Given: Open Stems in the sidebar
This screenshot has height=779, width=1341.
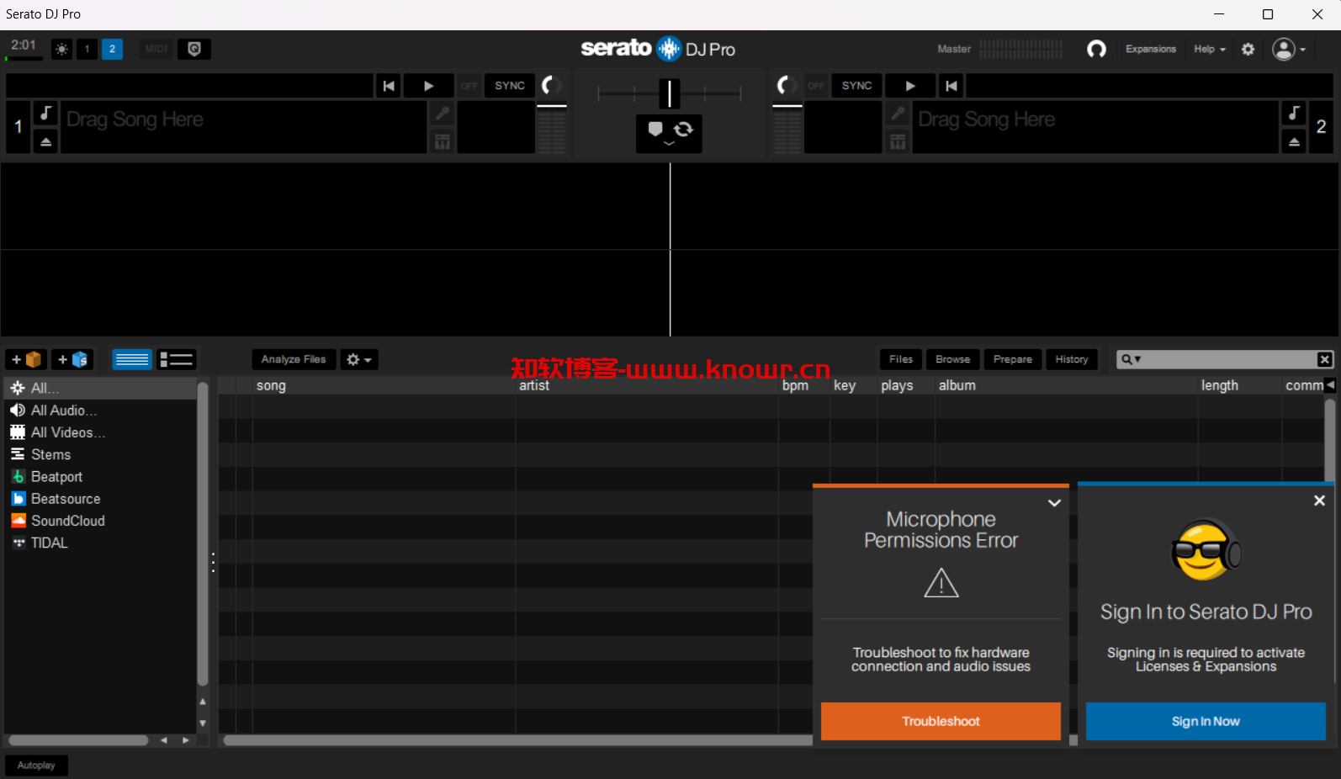Looking at the screenshot, I should click(x=101, y=454).
